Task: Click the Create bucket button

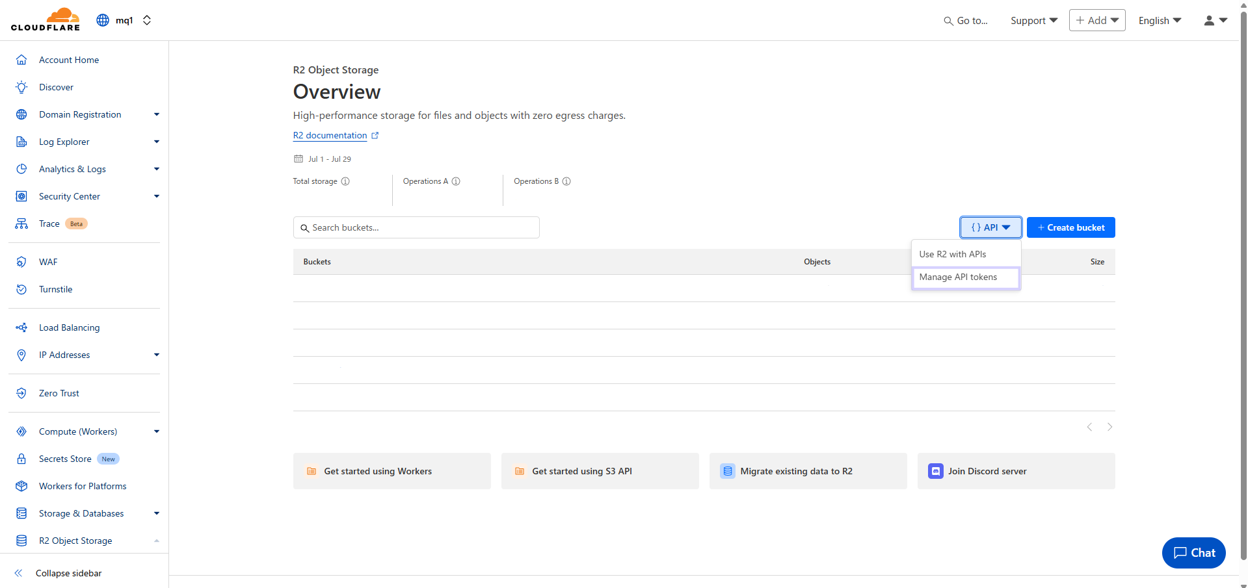Action: point(1071,227)
